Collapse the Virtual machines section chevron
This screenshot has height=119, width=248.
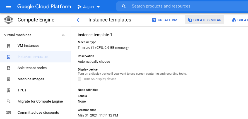pyautogui.click(x=63, y=35)
